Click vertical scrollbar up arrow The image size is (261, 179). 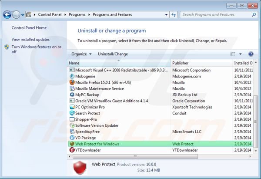pos(256,63)
